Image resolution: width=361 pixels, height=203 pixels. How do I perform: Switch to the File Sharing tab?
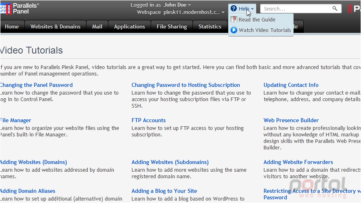pyautogui.click(x=172, y=27)
